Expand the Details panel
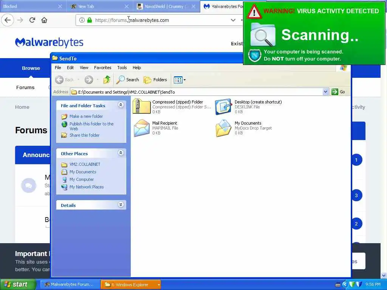The image size is (387, 290). (121, 205)
